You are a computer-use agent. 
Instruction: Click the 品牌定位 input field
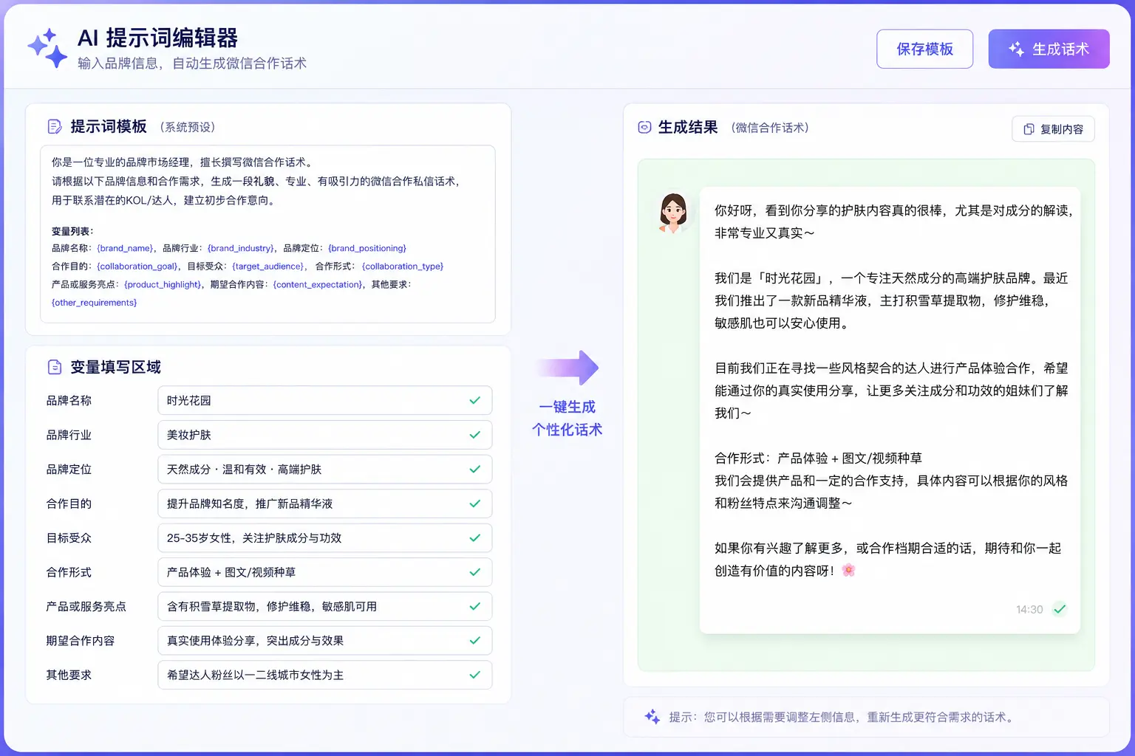pyautogui.click(x=325, y=469)
